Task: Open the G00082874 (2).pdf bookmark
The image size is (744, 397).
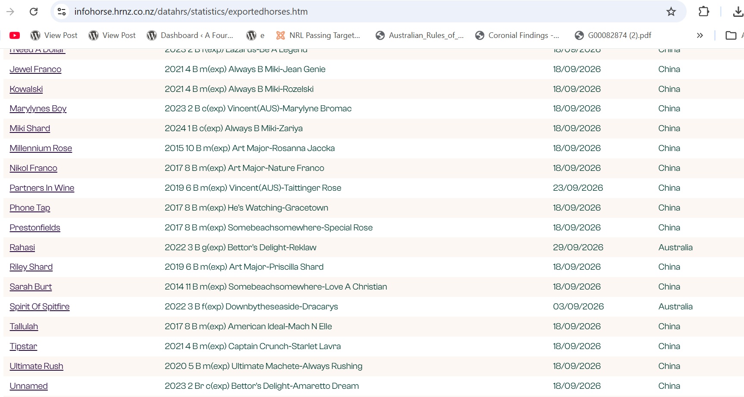Action: 613,35
